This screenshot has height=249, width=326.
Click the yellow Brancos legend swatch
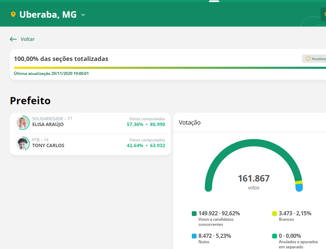[x=275, y=214]
